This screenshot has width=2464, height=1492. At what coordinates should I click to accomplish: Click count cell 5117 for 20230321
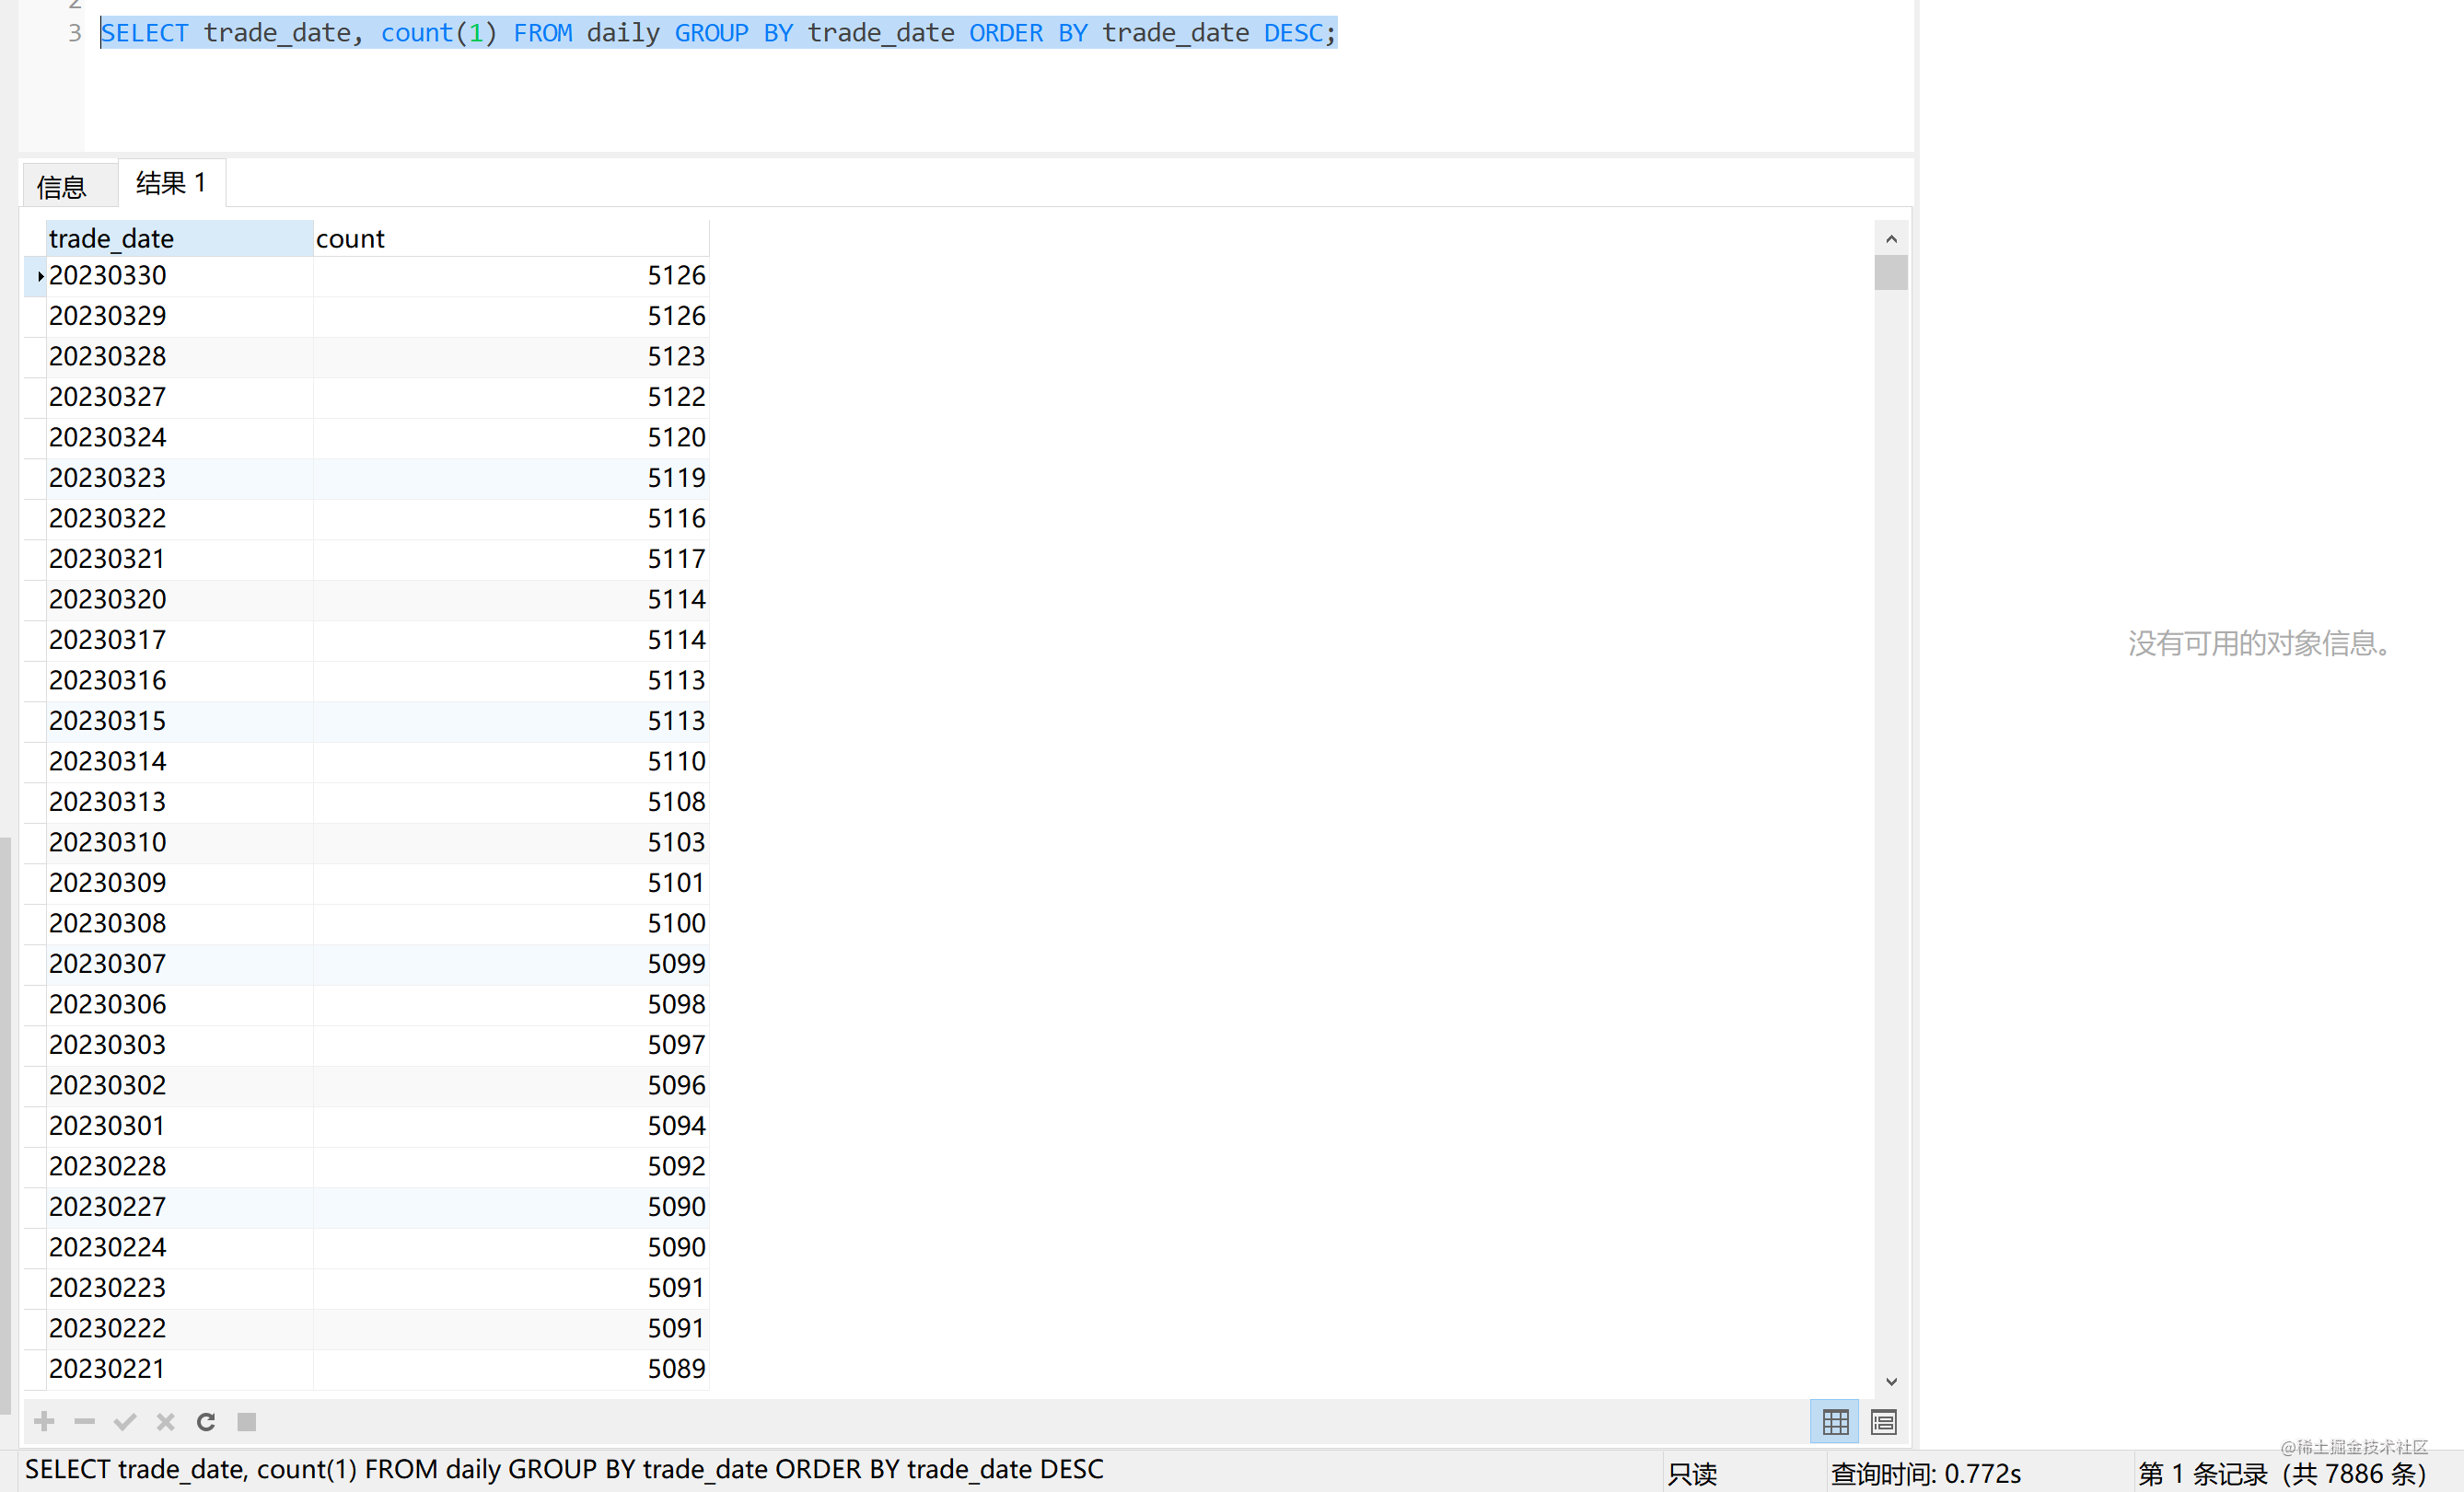(676, 559)
